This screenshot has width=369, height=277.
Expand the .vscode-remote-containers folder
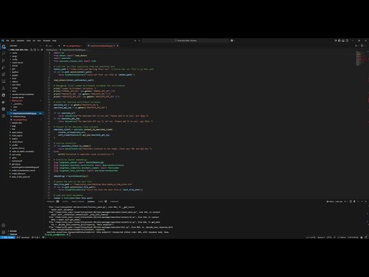point(23,94)
